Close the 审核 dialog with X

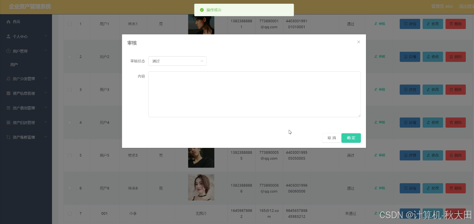coord(359,42)
